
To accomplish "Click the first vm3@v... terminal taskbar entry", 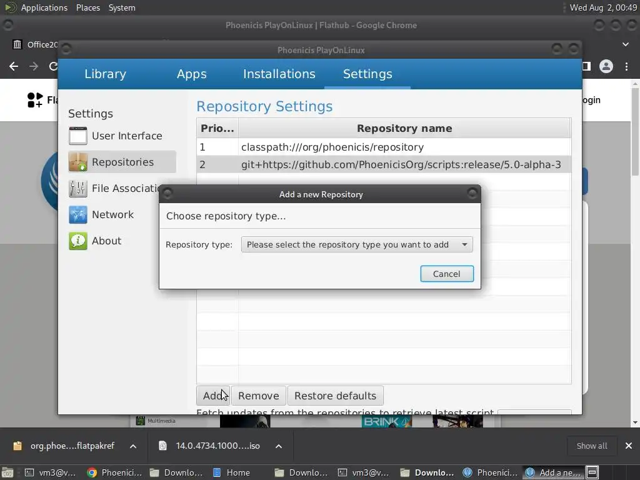I will click(51, 472).
